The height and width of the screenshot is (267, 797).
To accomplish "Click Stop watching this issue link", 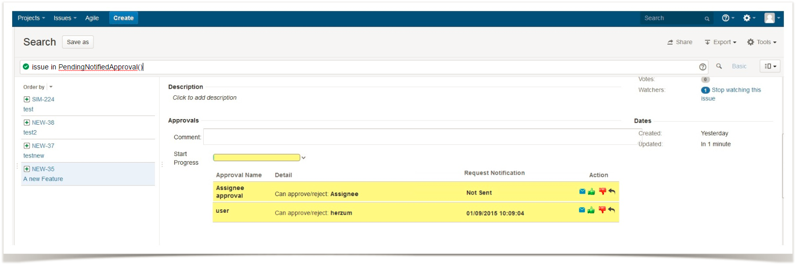I will [736, 90].
